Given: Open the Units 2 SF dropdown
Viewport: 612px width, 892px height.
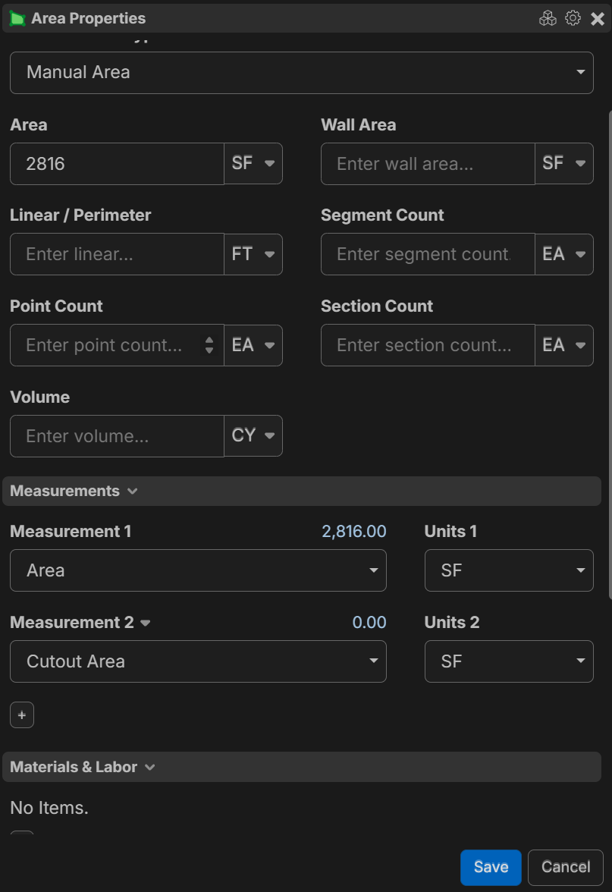Looking at the screenshot, I should (x=509, y=661).
